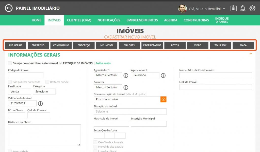Go to Clientes (CRM) menu
The image size is (260, 152).
79,20
